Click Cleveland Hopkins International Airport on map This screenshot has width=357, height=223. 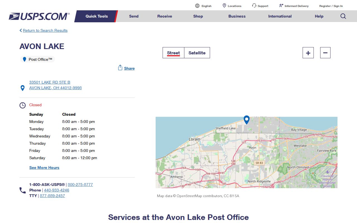pos(327,181)
